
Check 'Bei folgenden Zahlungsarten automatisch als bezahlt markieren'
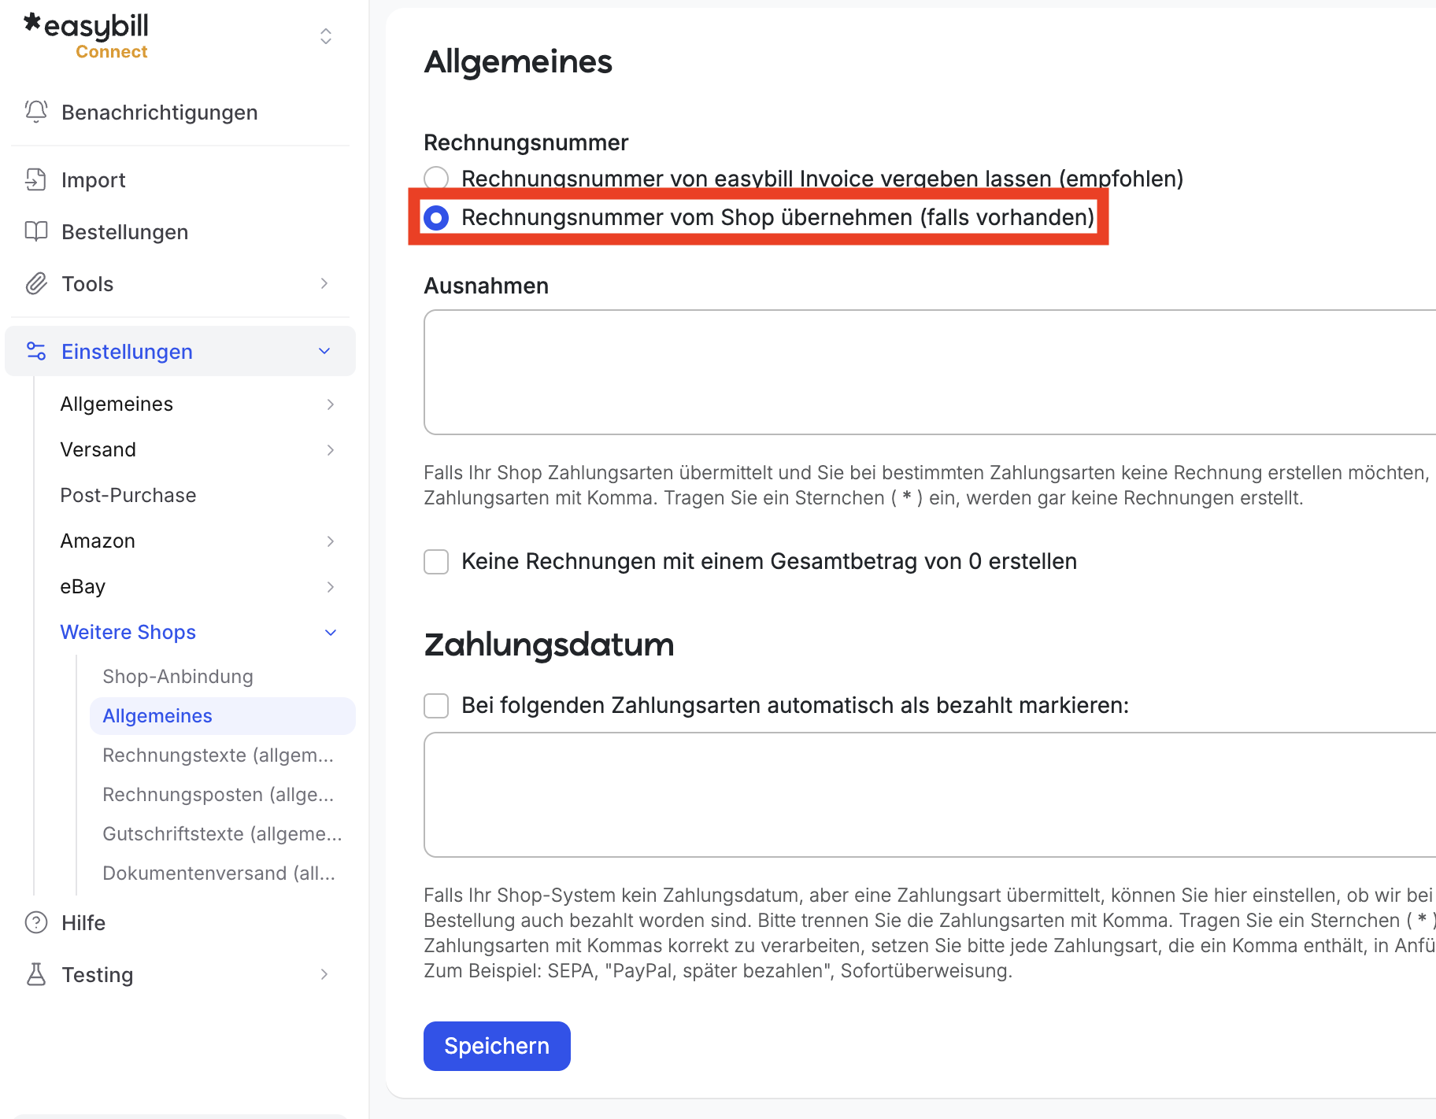436,705
